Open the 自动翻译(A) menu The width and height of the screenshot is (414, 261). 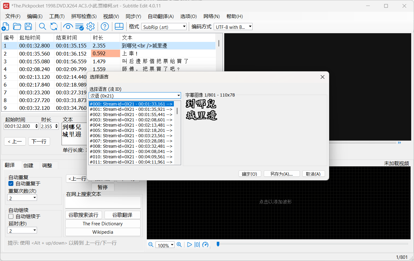(x=161, y=16)
